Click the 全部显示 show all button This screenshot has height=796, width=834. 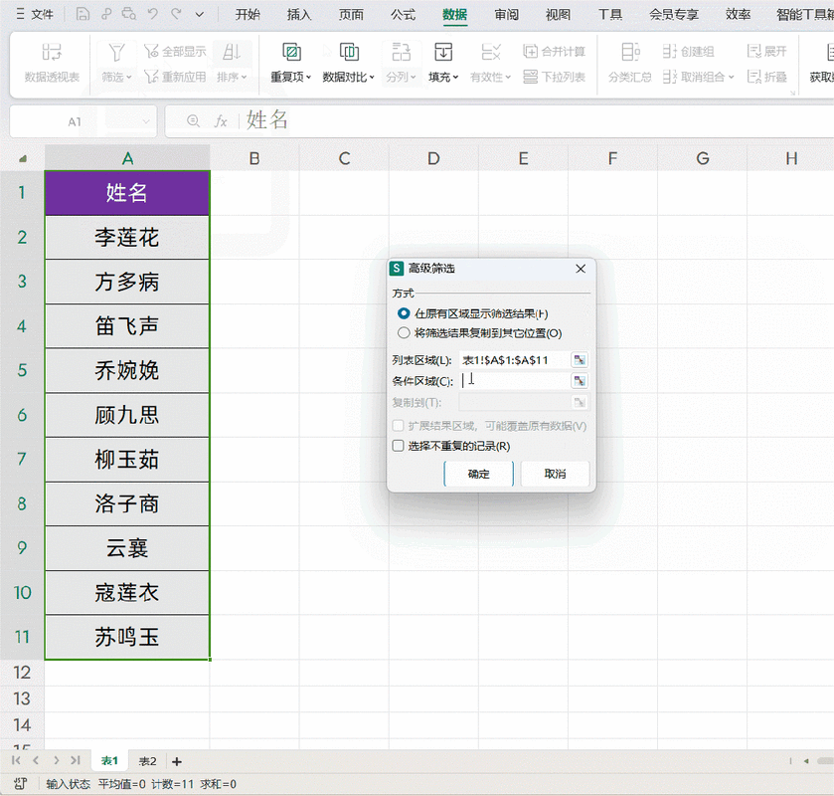pyautogui.click(x=176, y=52)
